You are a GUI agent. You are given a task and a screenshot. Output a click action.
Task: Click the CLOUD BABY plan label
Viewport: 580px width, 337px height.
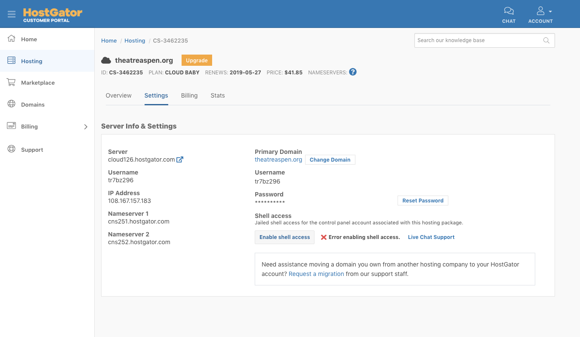tap(182, 73)
